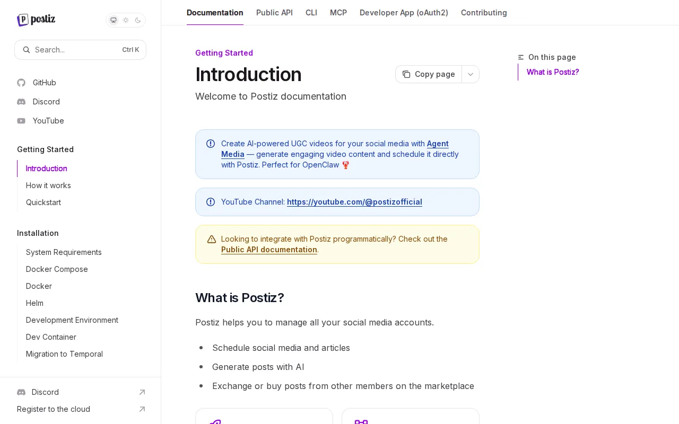The height and width of the screenshot is (424, 679).
Task: Click the Introduction page title
Action: (x=248, y=74)
